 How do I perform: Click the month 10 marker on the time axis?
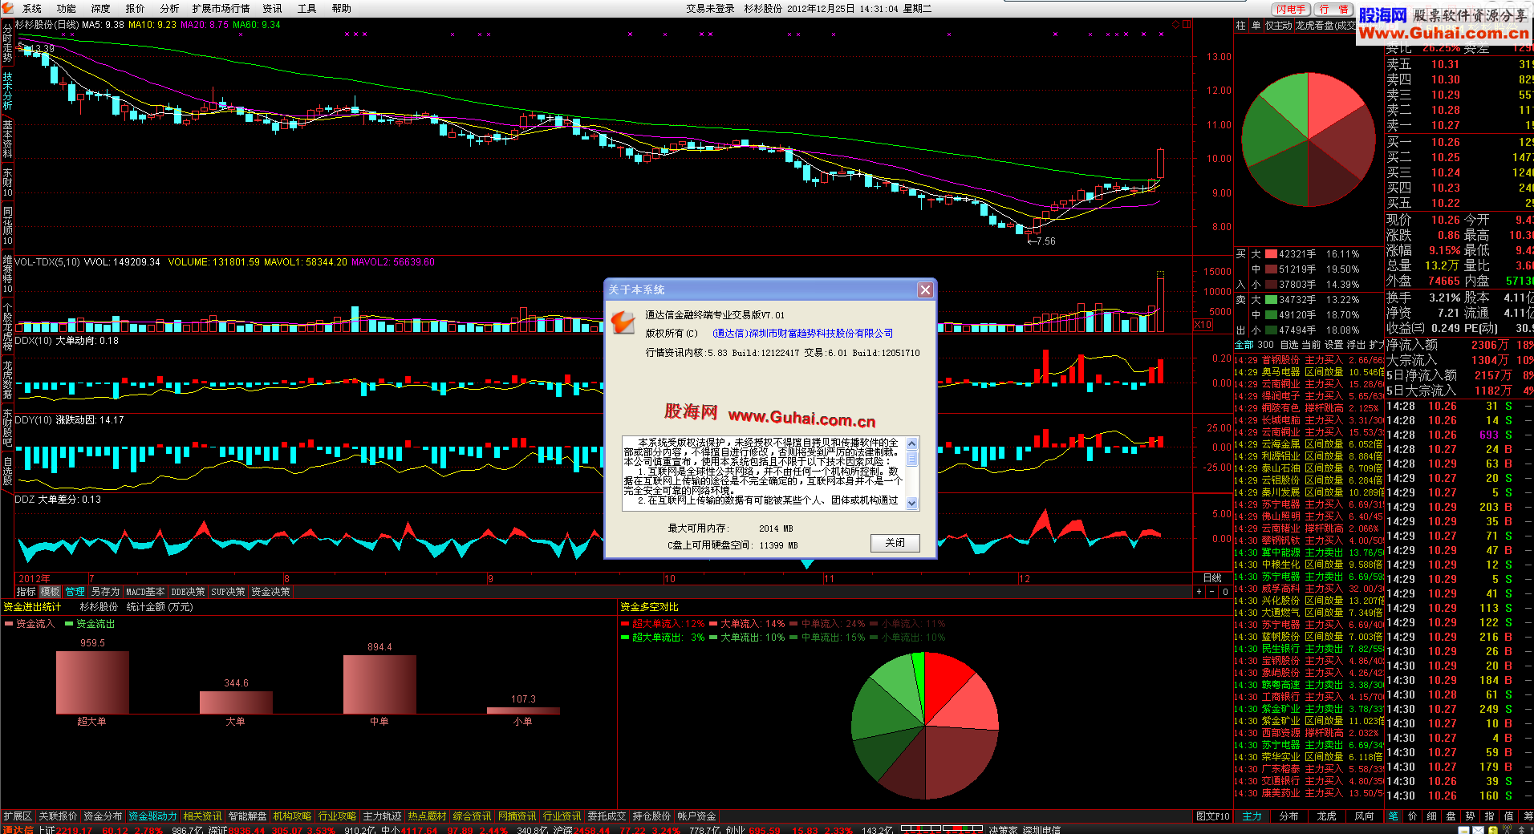pyautogui.click(x=670, y=578)
